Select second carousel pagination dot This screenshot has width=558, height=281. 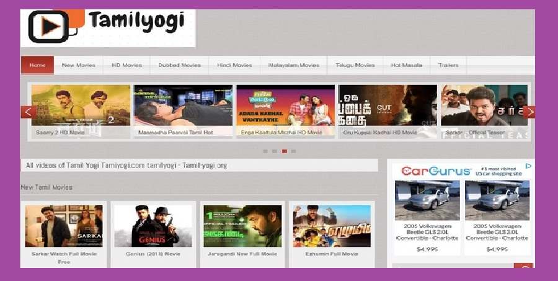(x=275, y=151)
